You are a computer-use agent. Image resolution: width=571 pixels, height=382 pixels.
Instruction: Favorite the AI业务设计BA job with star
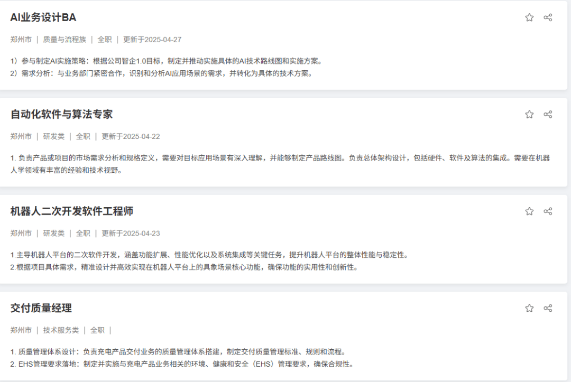529,17
